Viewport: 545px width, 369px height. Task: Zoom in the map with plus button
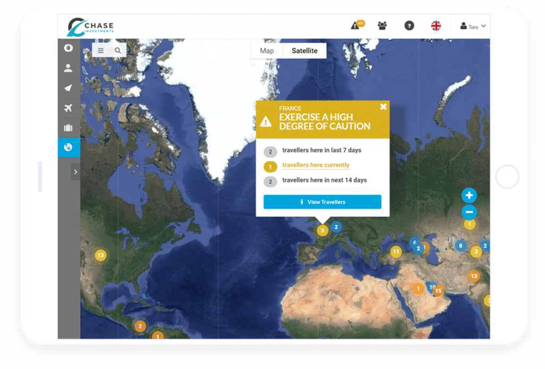click(469, 195)
